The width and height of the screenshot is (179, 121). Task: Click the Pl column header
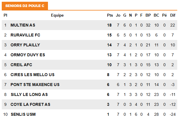coord(5,15)
